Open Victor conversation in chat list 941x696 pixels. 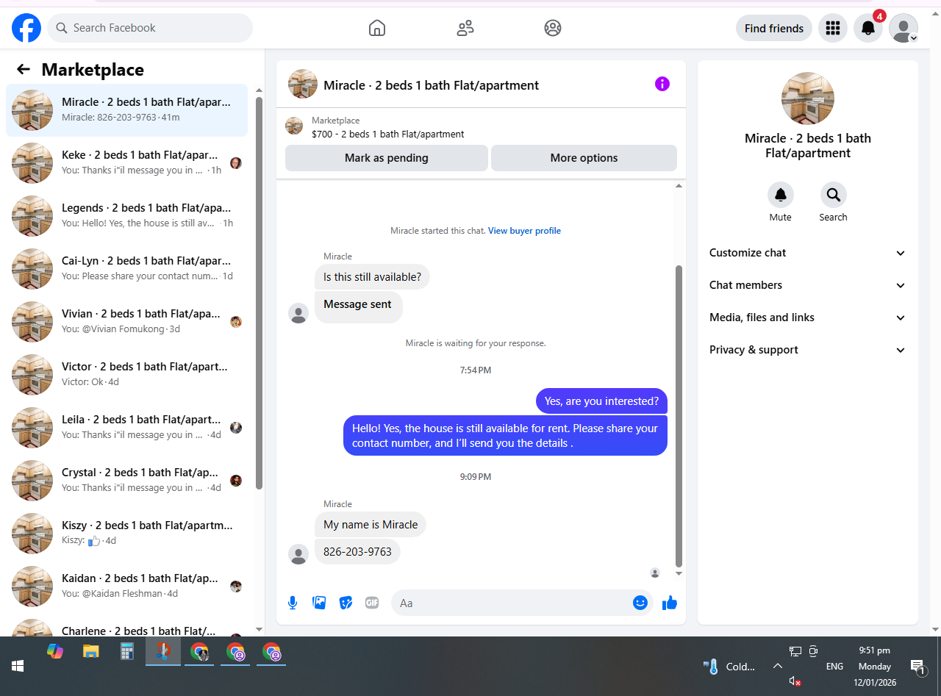(x=126, y=375)
